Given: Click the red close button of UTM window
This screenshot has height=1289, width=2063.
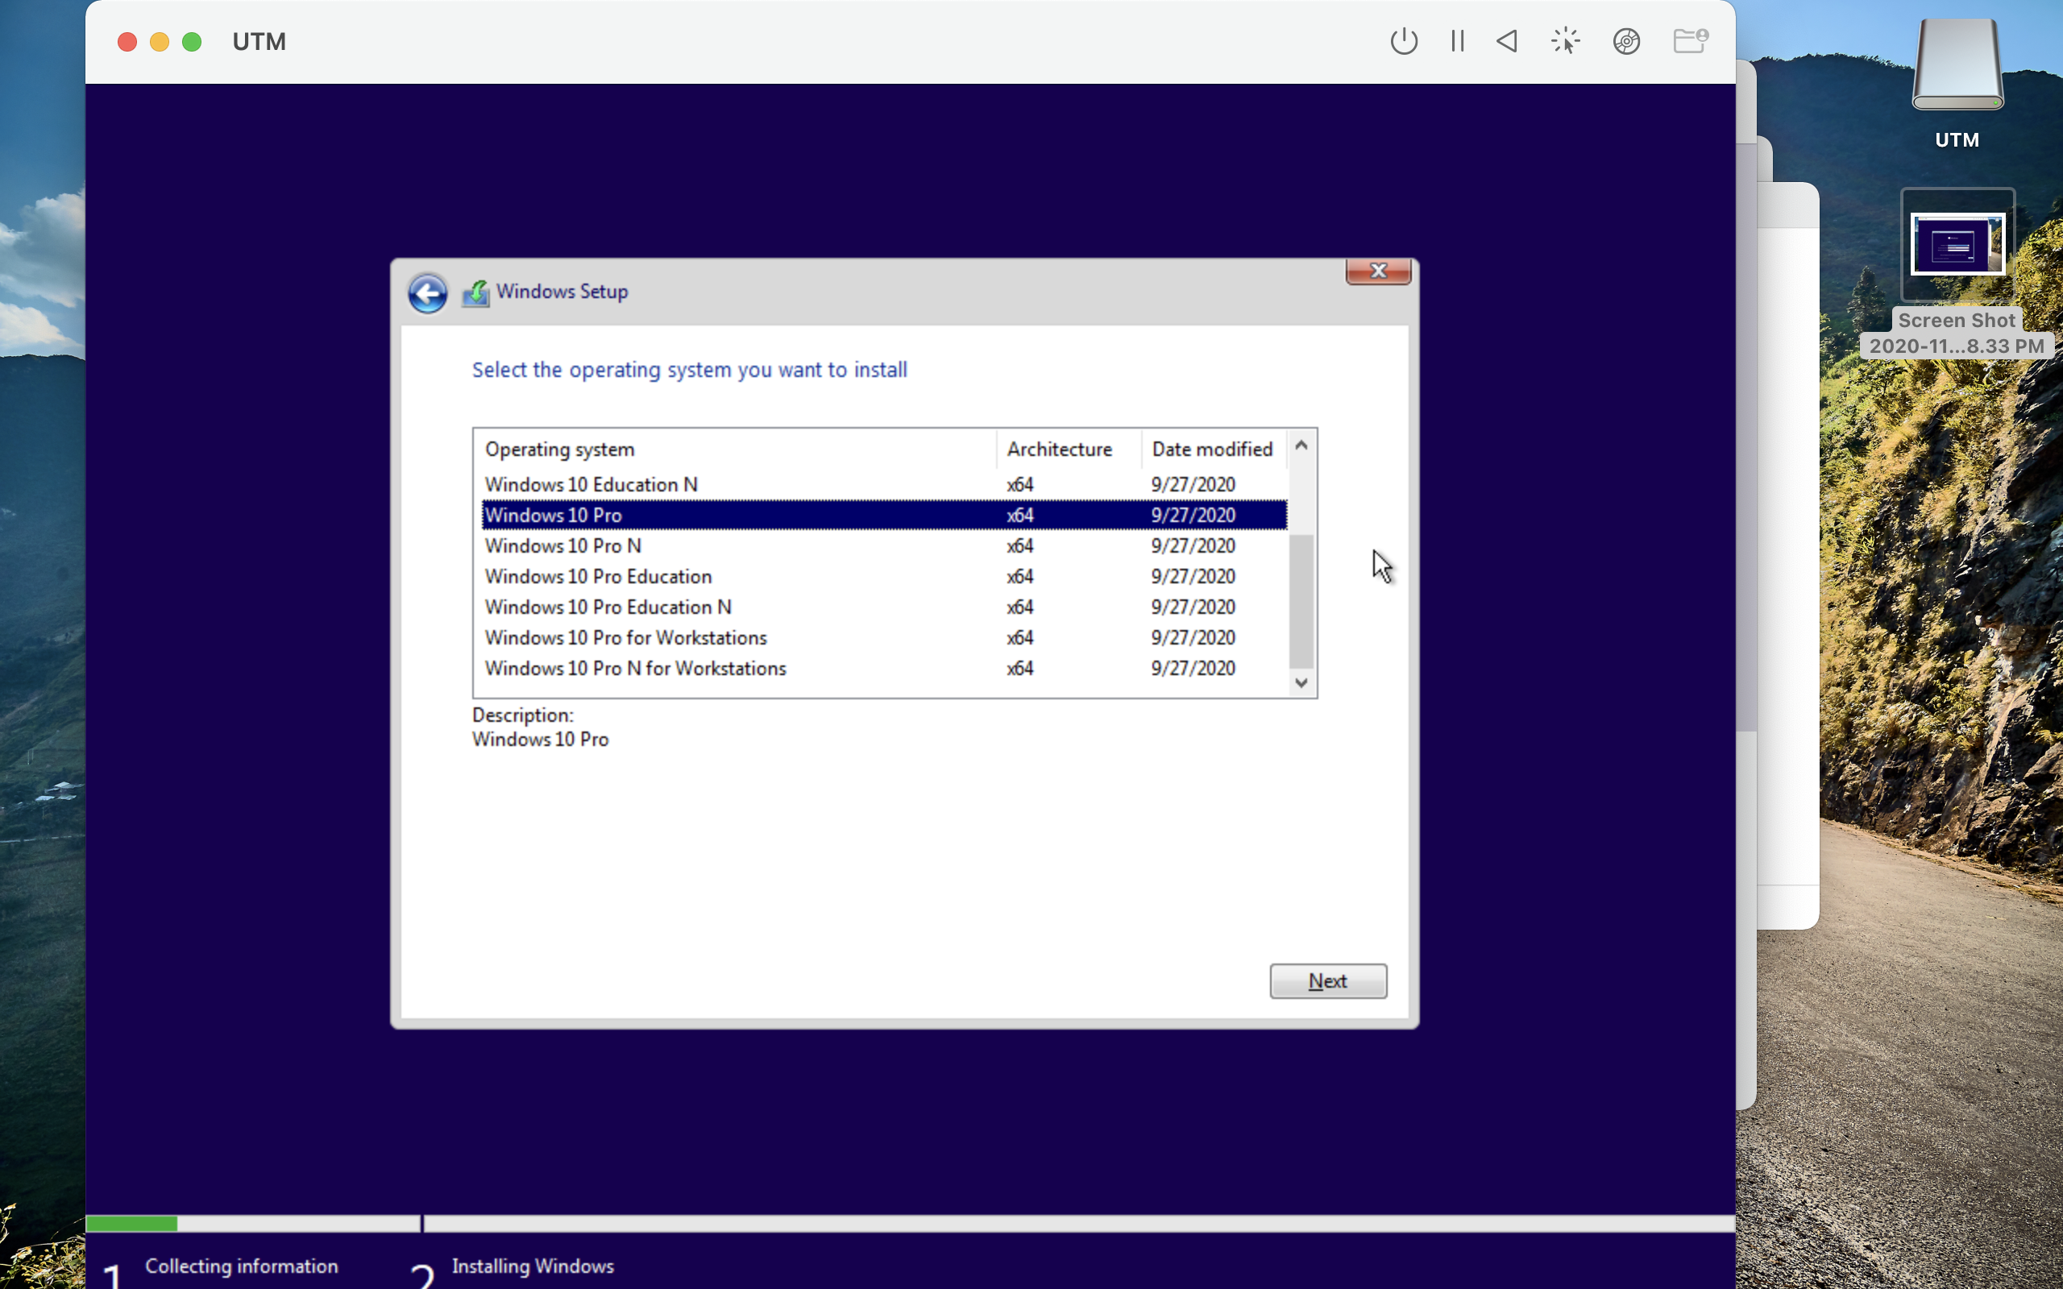Looking at the screenshot, I should [127, 42].
